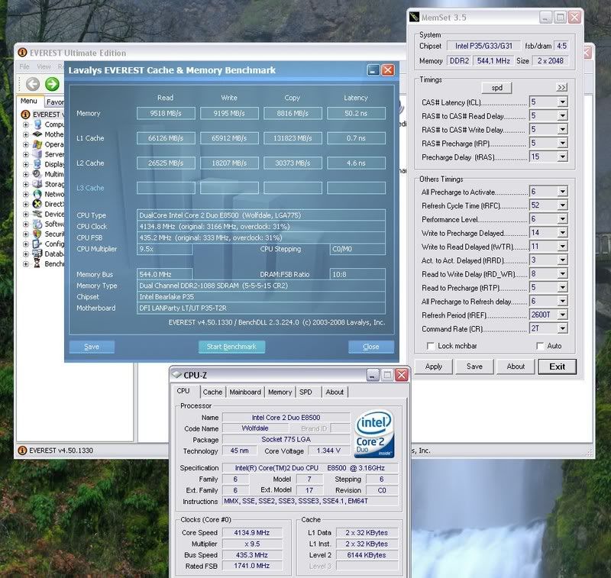Select the Network globe icon in tree
Image resolution: width=611 pixels, height=578 pixels.
point(37,195)
